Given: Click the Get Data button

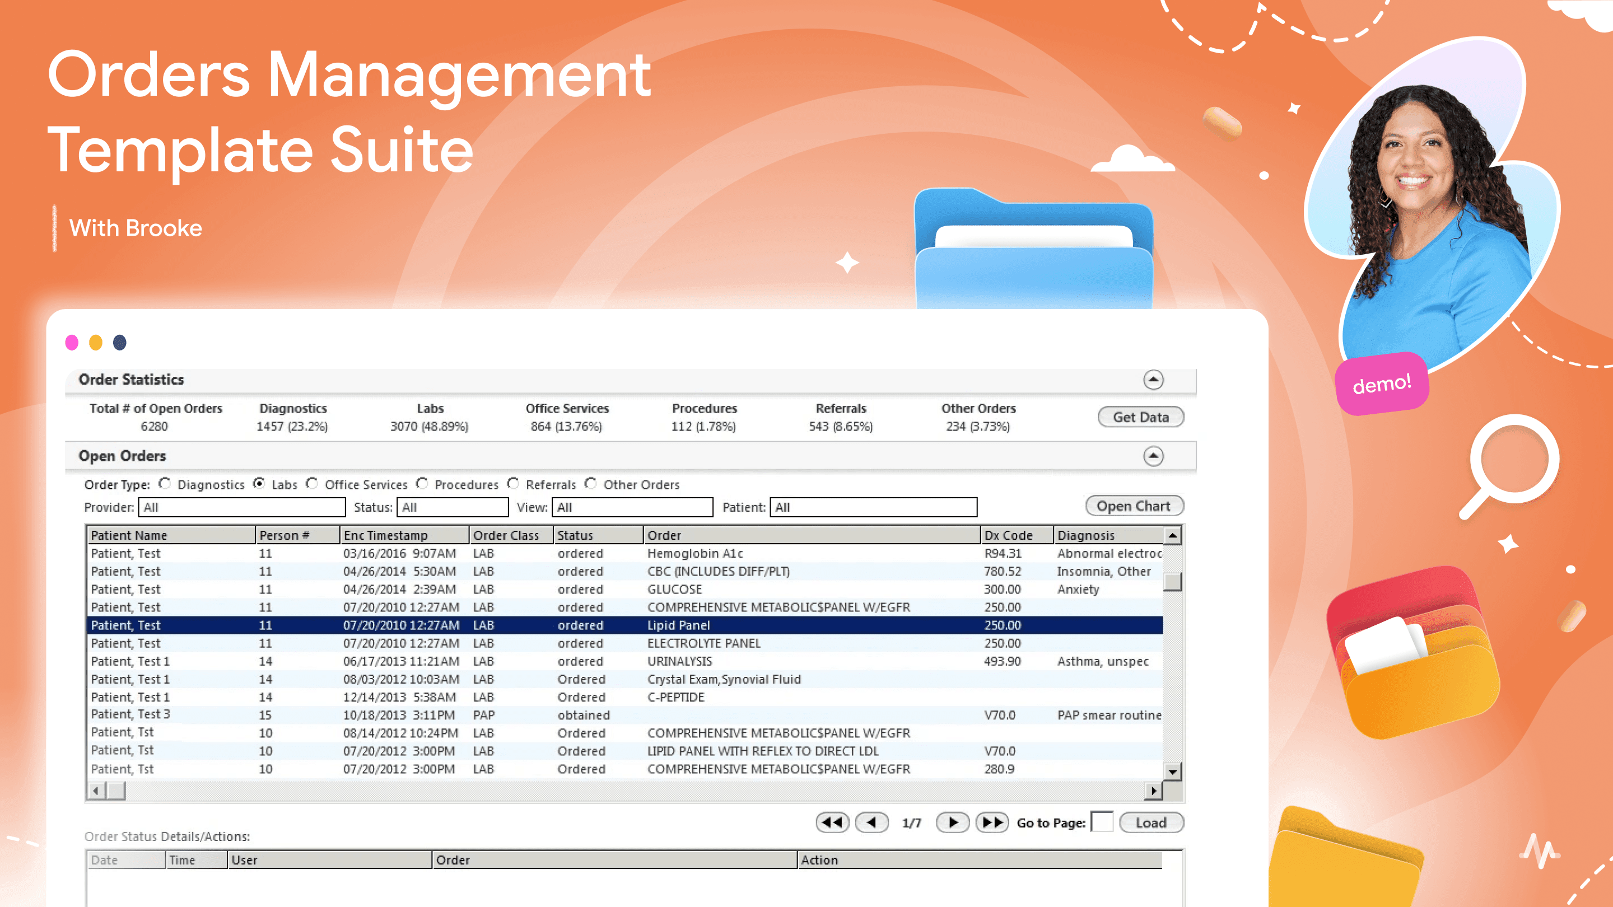Looking at the screenshot, I should [1141, 417].
